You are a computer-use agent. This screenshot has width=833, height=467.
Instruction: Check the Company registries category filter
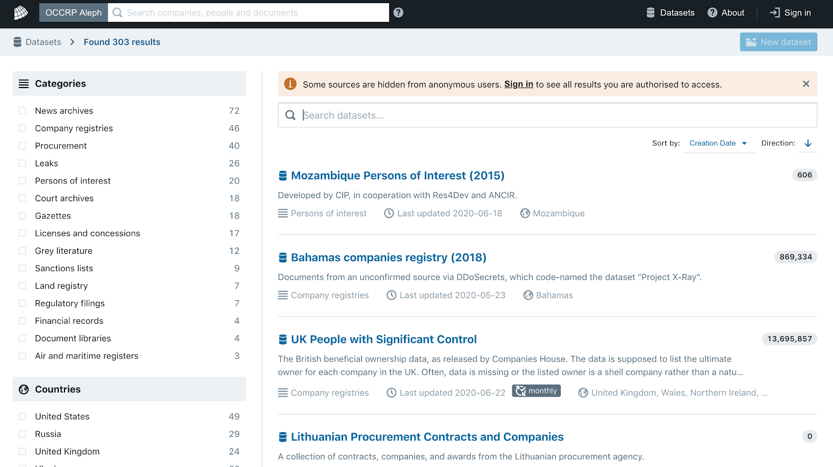click(22, 128)
